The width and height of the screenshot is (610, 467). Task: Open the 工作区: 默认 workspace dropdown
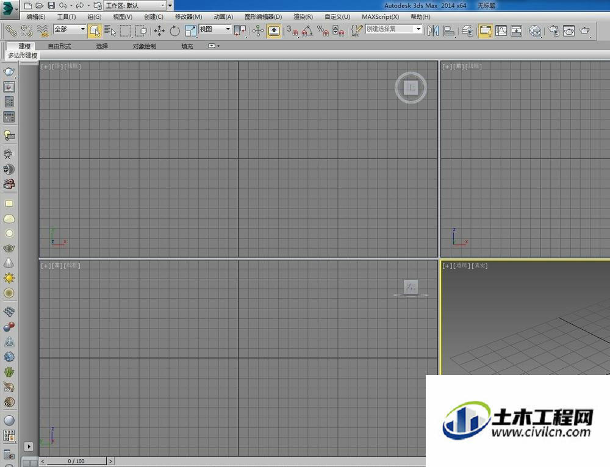click(x=135, y=5)
